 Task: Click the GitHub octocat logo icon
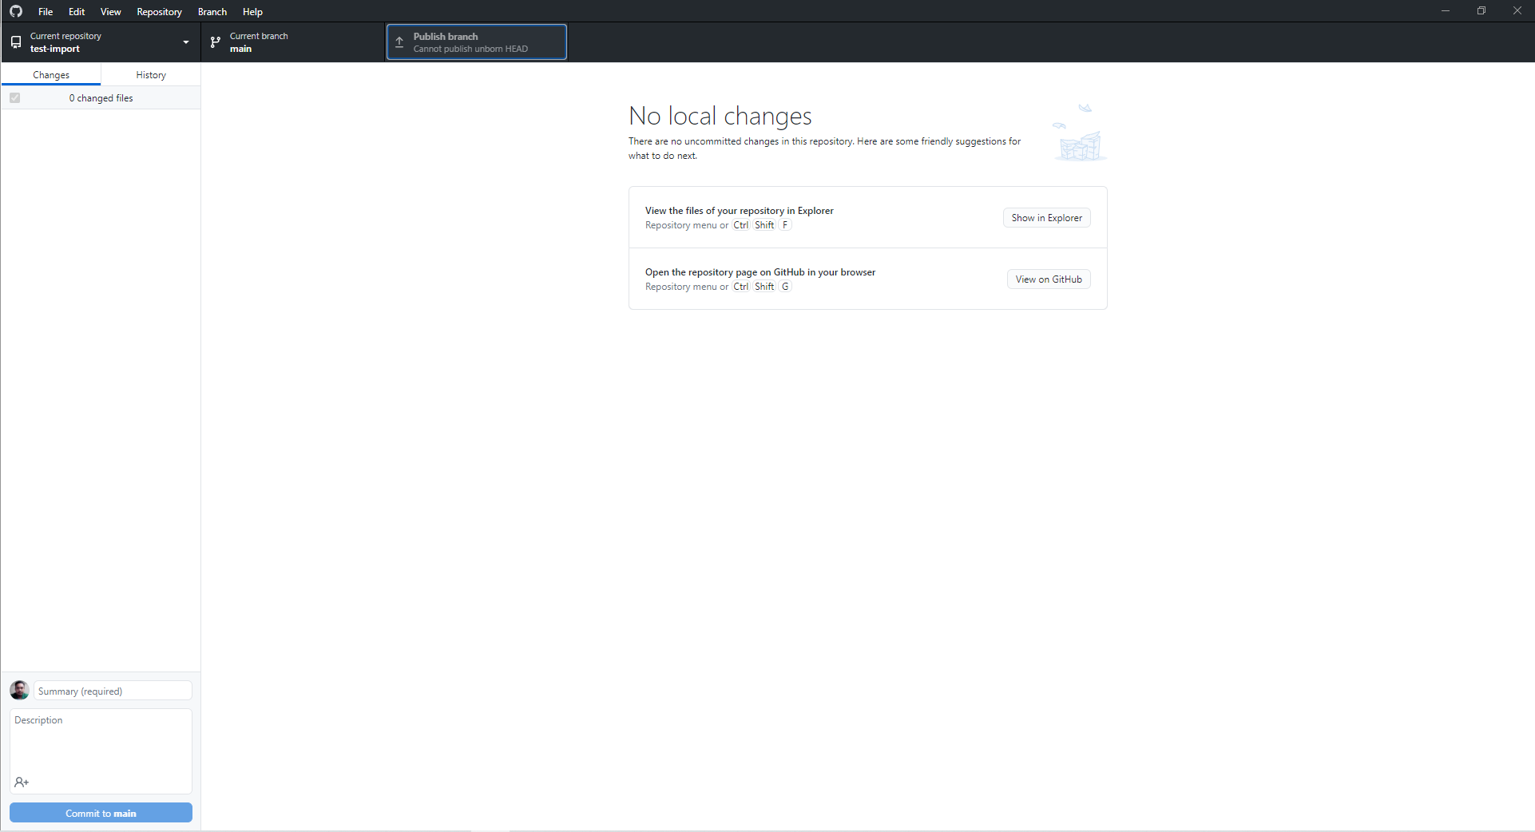pyautogui.click(x=15, y=11)
